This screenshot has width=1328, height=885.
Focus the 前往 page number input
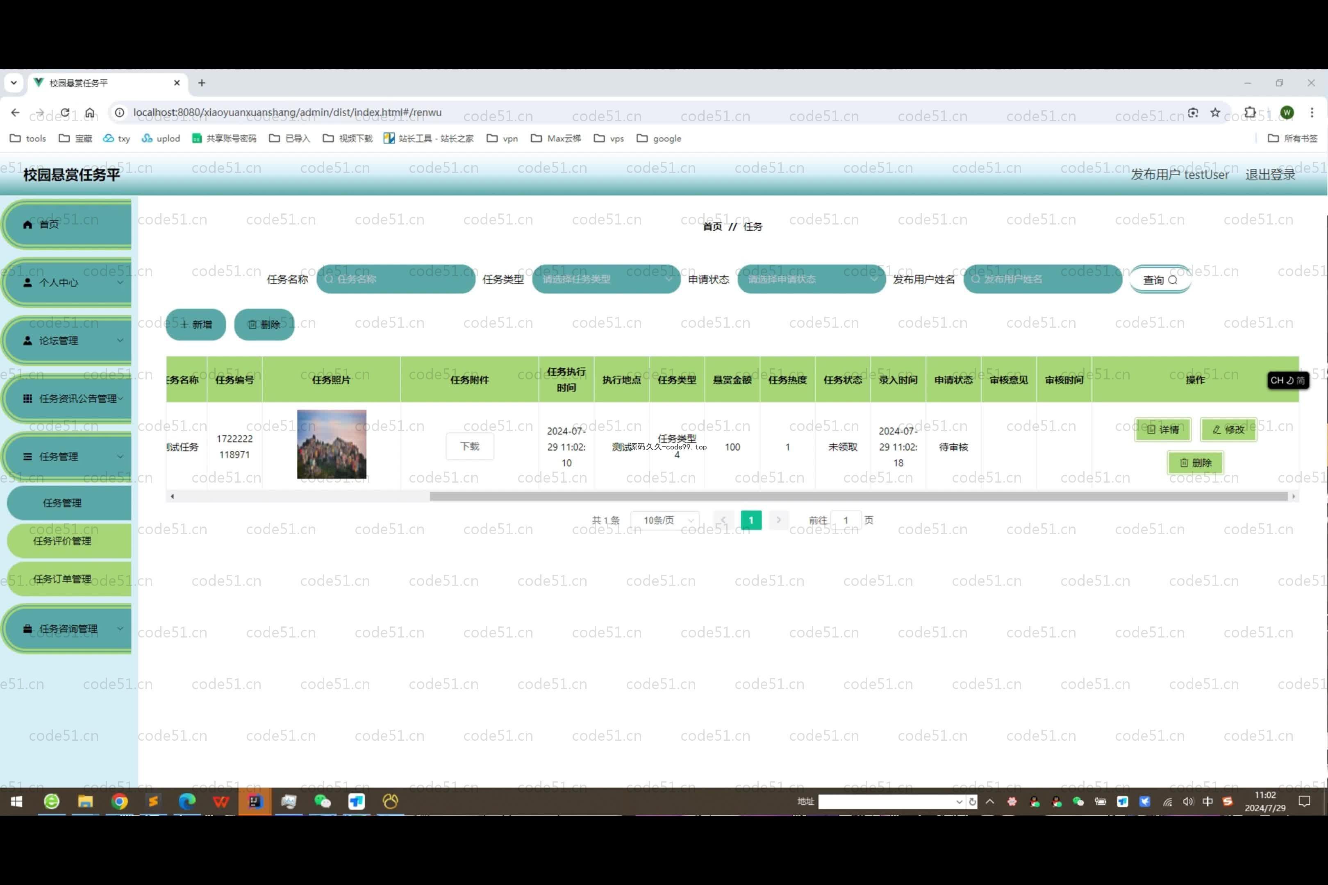(846, 520)
